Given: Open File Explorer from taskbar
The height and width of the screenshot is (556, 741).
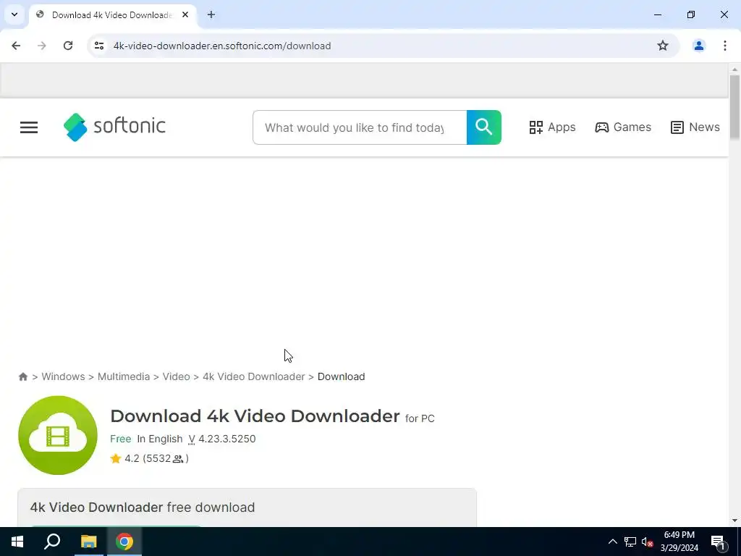Looking at the screenshot, I should coord(88,542).
